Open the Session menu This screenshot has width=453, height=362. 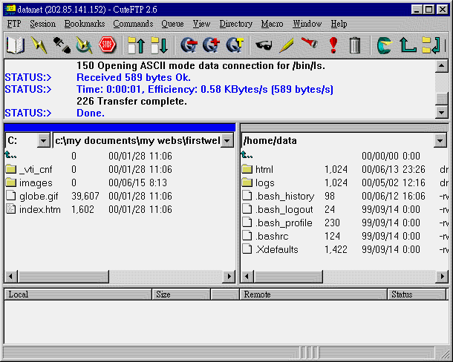[43, 24]
